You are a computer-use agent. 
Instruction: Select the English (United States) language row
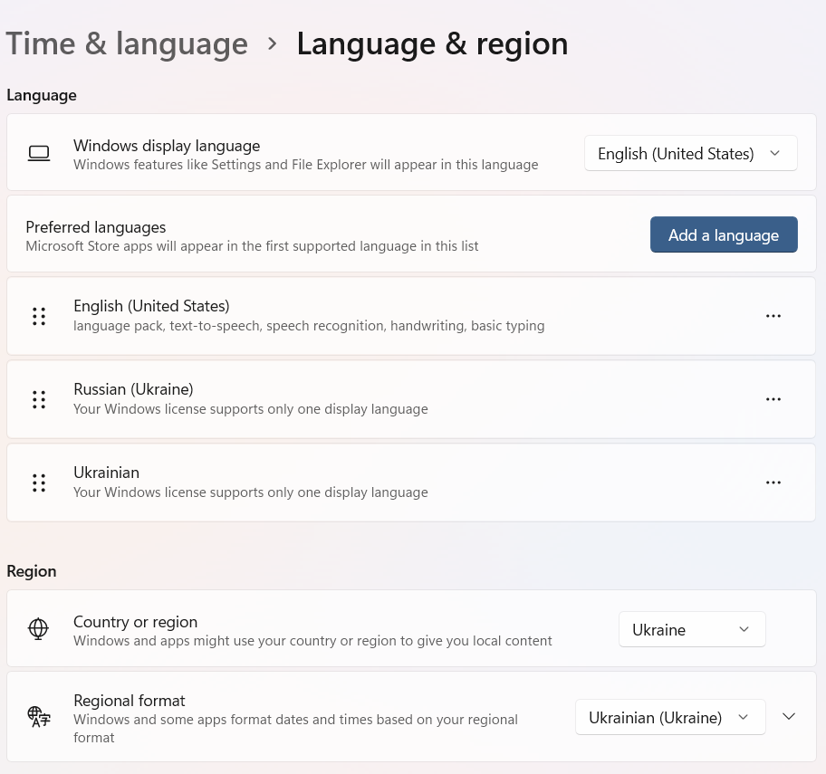pyautogui.click(x=362, y=316)
